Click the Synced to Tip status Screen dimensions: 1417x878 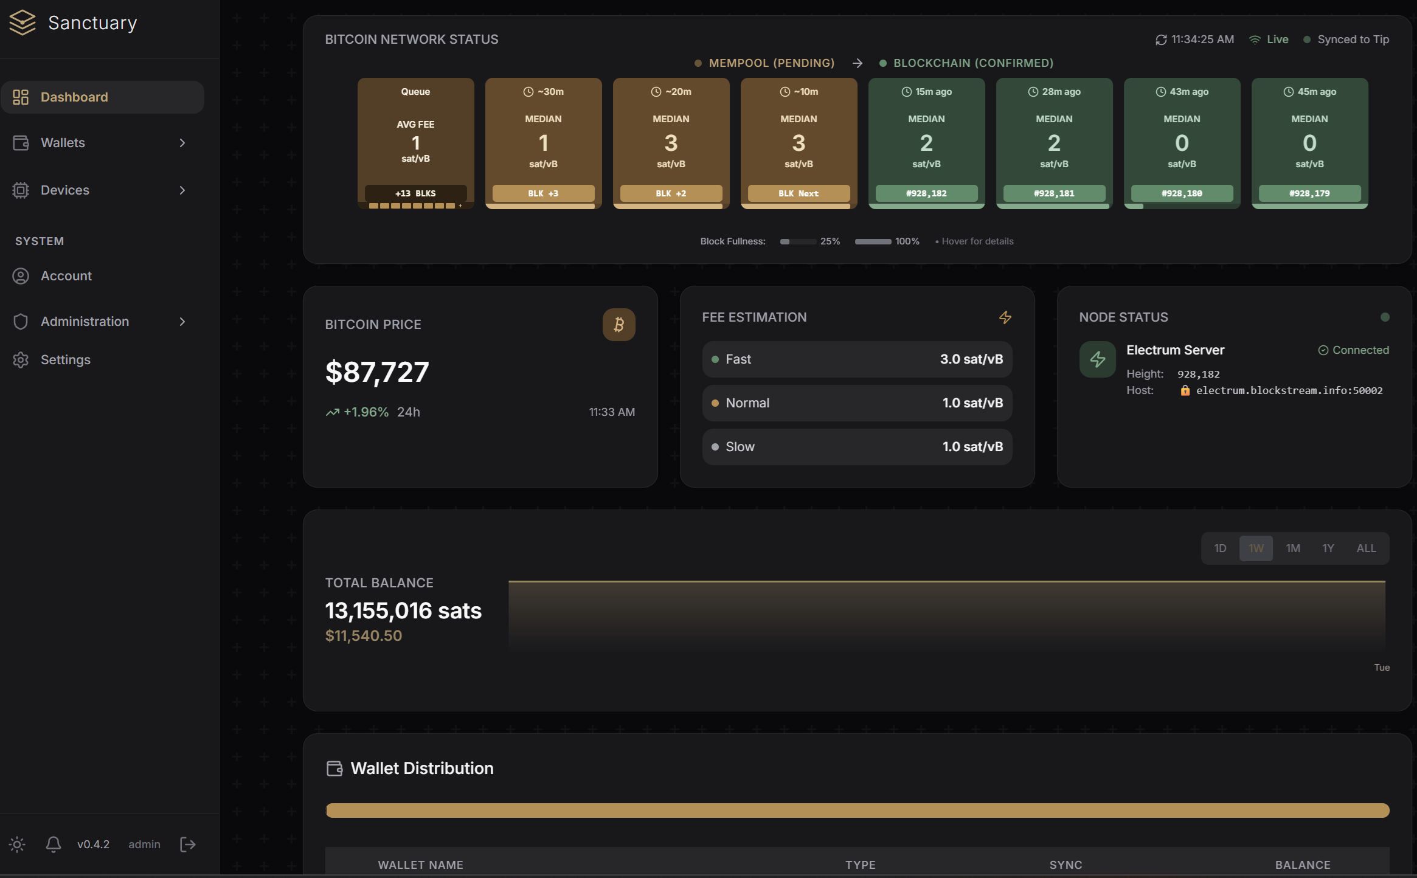(x=1346, y=40)
